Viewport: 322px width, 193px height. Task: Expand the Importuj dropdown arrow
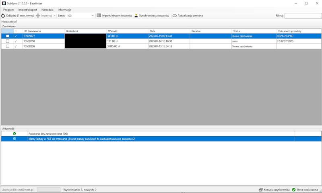(54, 16)
